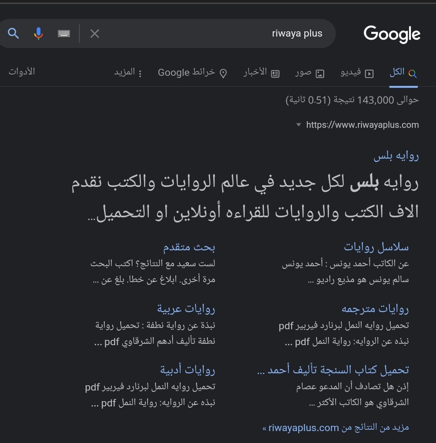
Task: Expand the dropdown arrow next to riwayaplus.com URL
Action: click(x=299, y=125)
